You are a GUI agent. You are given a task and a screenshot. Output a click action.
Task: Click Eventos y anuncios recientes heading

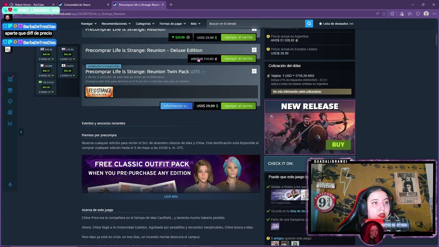click(103, 123)
